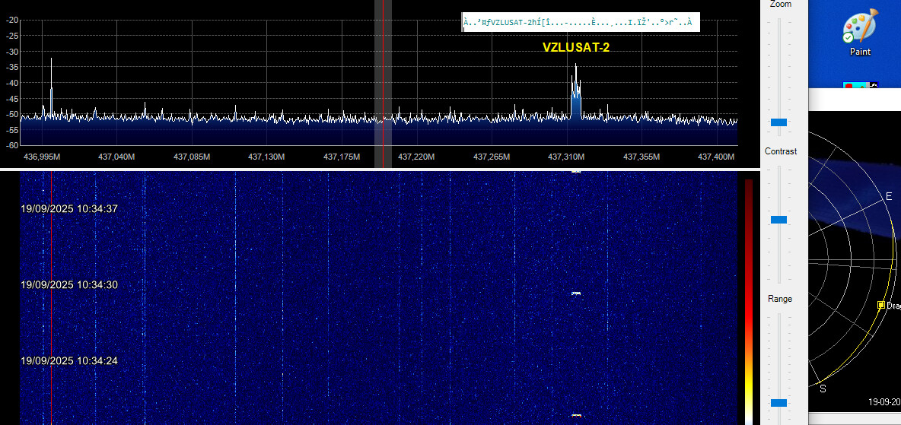Click the Zoom slider handle
The height and width of the screenshot is (425, 901).
click(778, 122)
